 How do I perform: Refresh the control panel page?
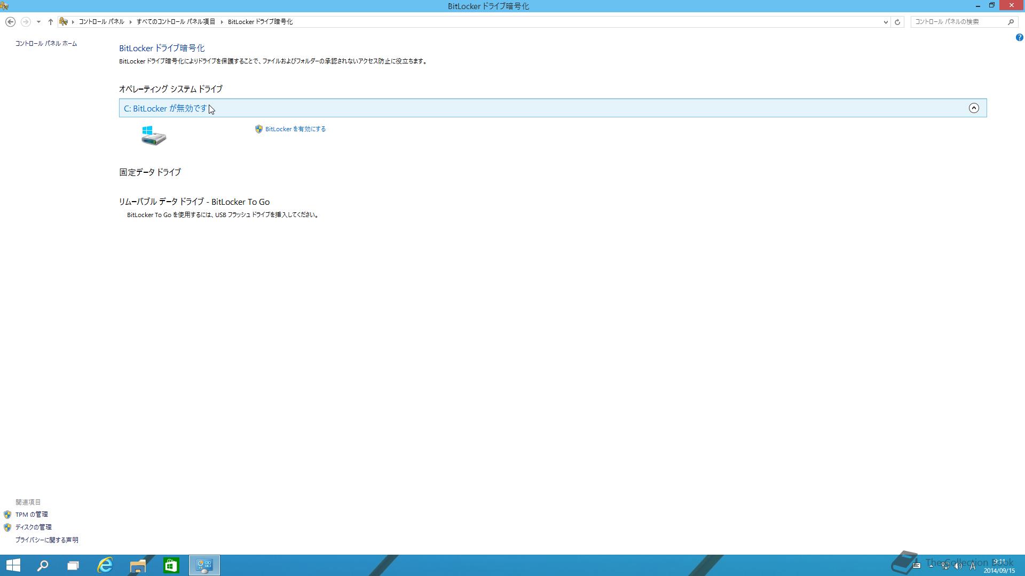[x=897, y=22]
